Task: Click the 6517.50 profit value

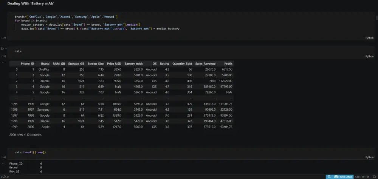Action: 227,69
